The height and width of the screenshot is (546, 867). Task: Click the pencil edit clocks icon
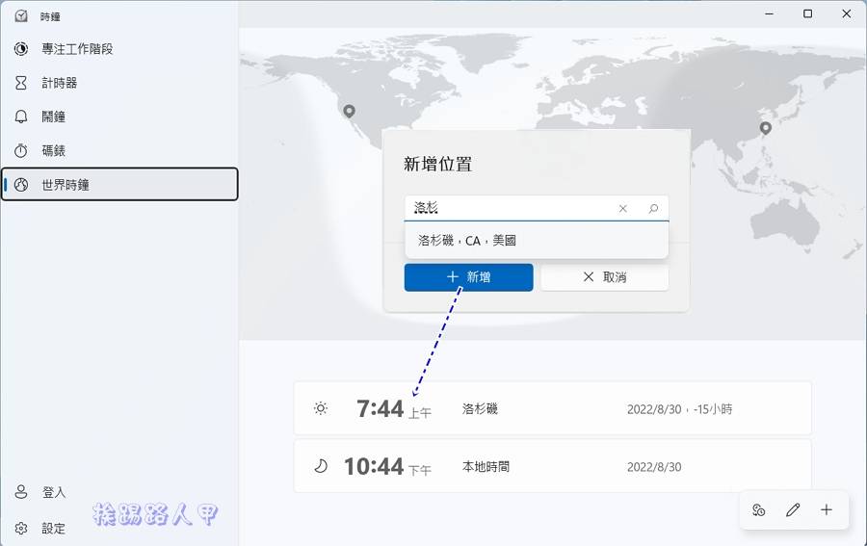click(793, 510)
